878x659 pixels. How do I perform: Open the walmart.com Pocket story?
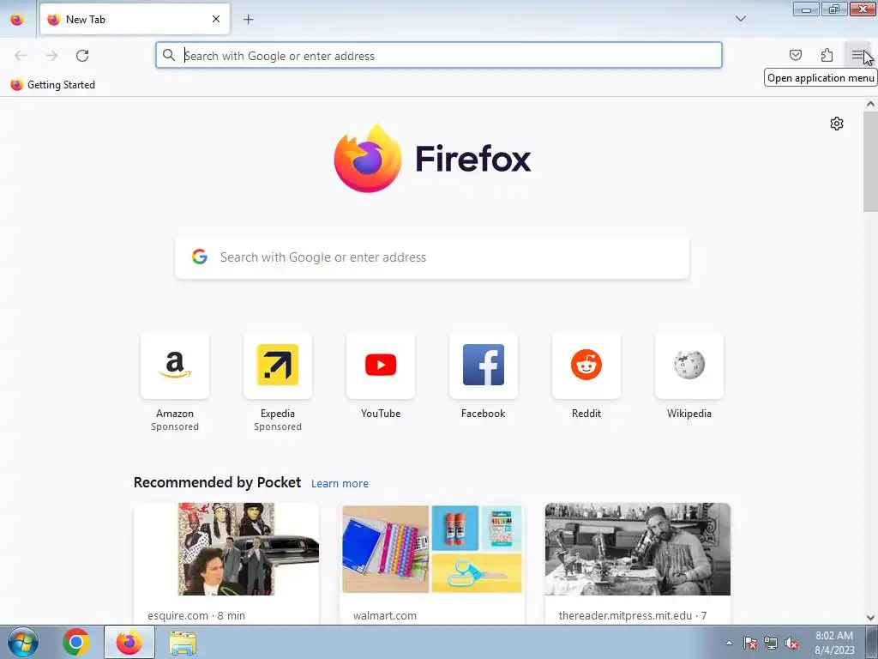coord(432,563)
